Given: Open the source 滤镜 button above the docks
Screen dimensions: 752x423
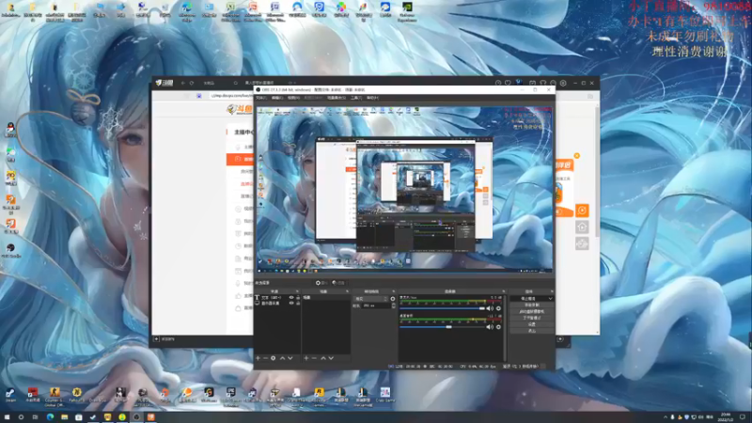Looking at the screenshot, I should [338, 283].
